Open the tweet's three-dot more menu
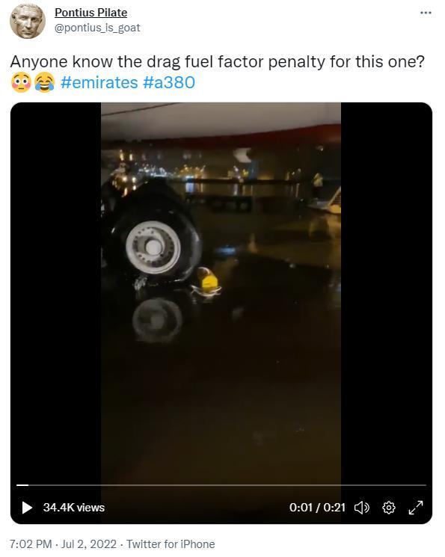445x557 pixels. (x=426, y=13)
